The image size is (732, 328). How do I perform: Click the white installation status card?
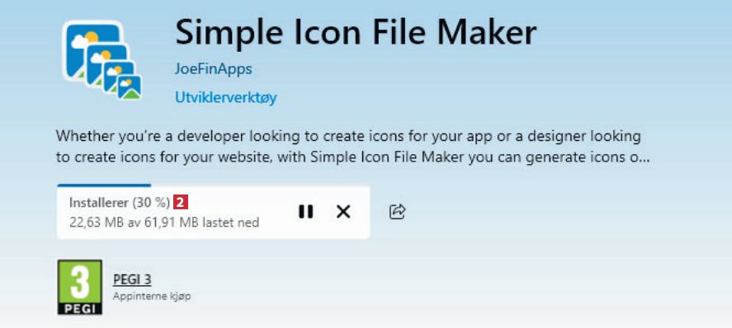(x=214, y=212)
